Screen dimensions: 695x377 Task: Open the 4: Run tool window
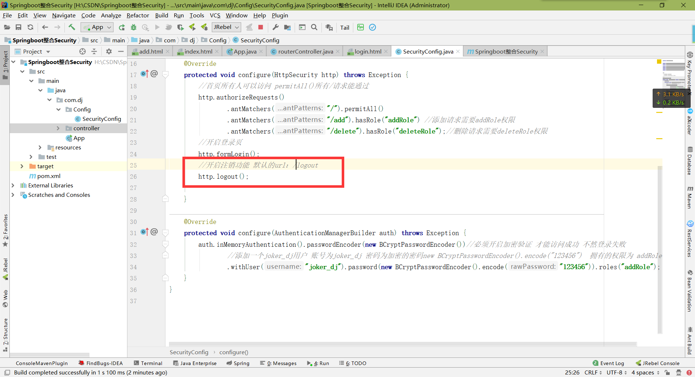318,363
